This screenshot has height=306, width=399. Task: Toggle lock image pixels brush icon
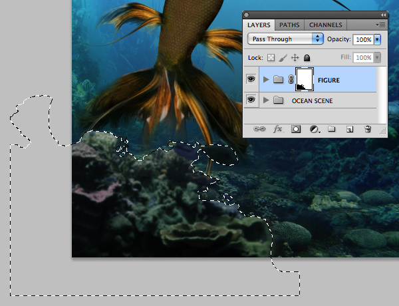[x=283, y=58]
